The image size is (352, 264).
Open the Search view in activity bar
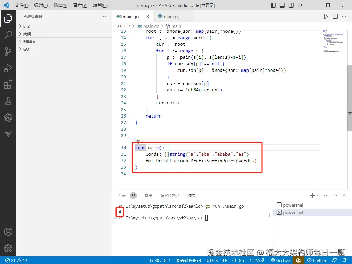click(8, 35)
